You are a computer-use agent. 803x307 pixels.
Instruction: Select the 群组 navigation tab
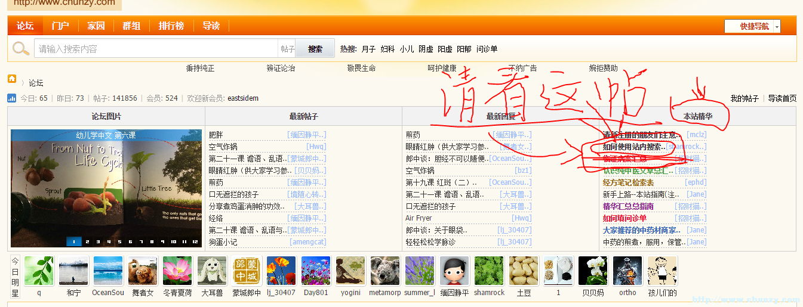(x=131, y=26)
